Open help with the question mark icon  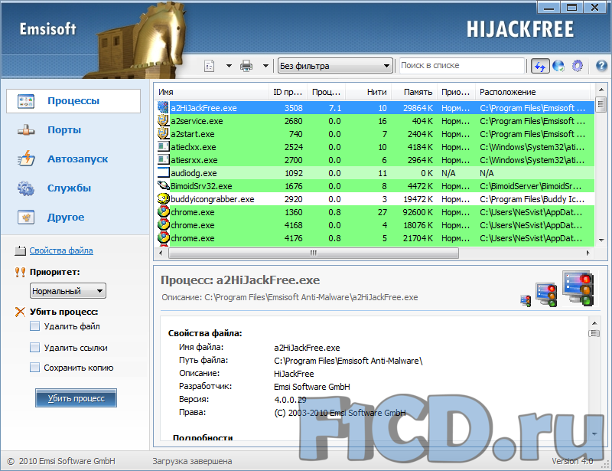click(601, 66)
